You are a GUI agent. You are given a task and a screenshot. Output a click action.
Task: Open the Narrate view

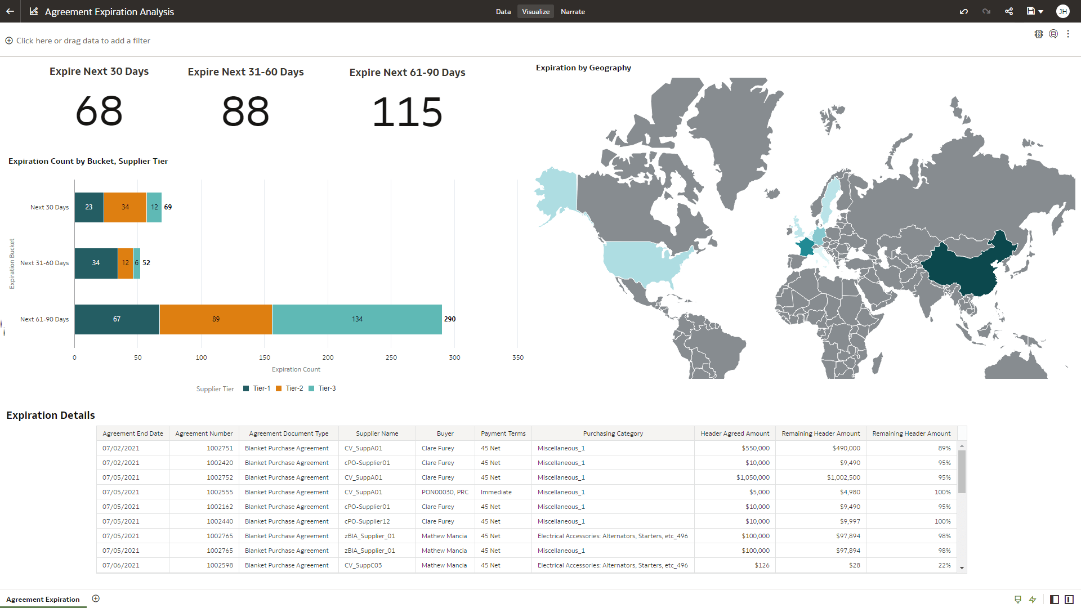[573, 11]
